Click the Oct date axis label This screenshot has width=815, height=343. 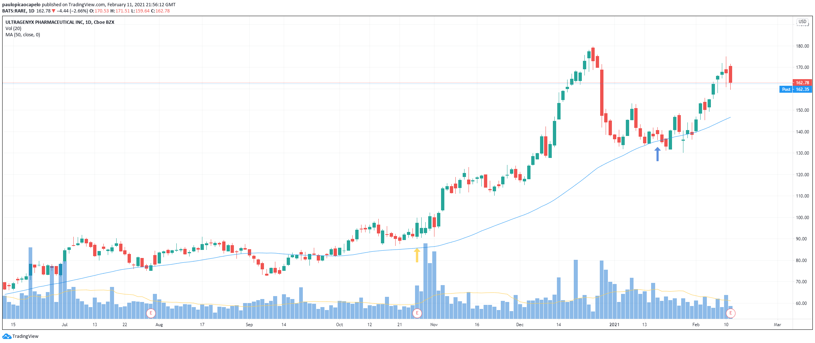tap(339, 325)
